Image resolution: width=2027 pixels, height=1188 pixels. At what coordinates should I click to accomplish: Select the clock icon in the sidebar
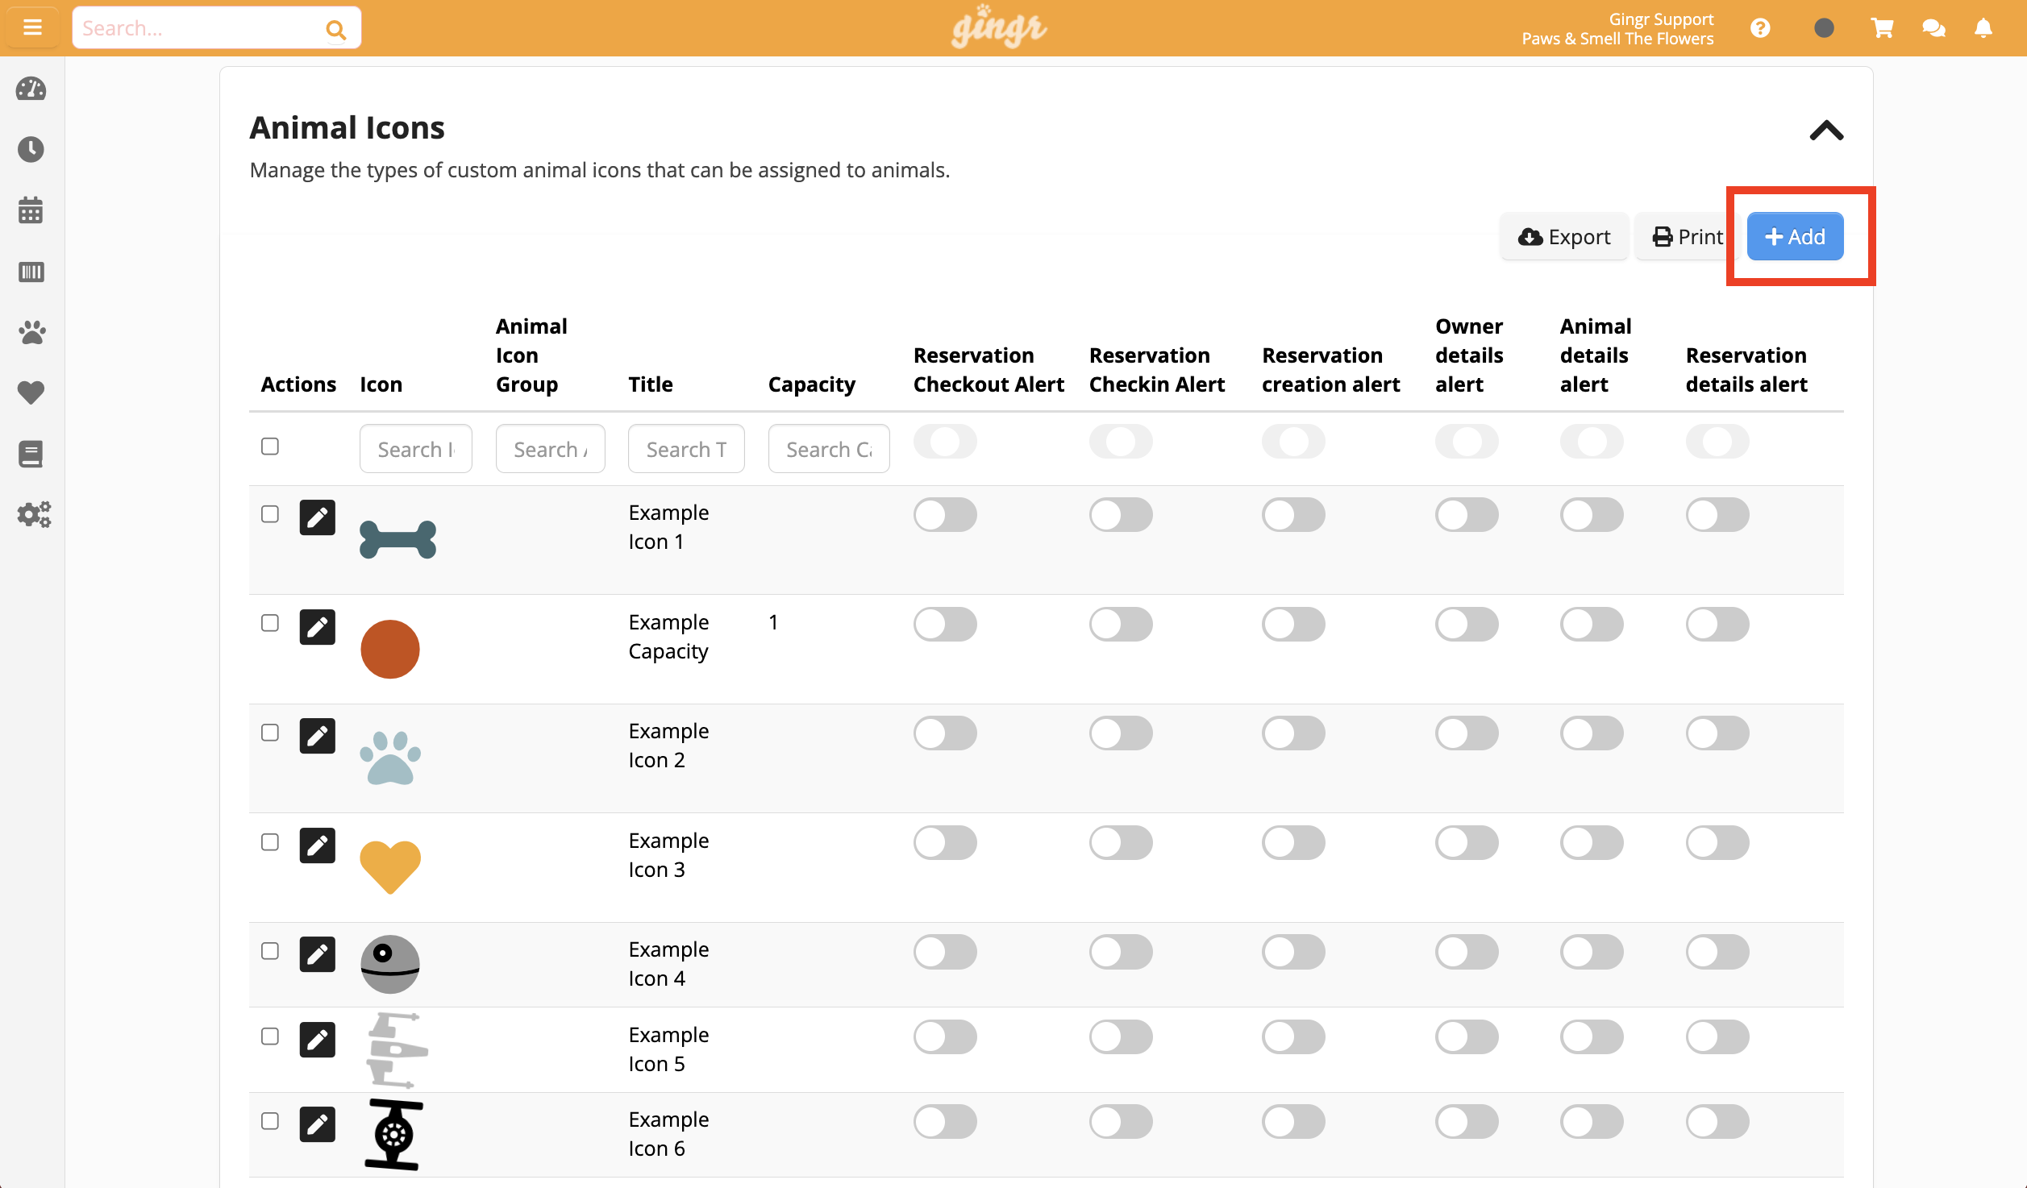click(x=31, y=149)
